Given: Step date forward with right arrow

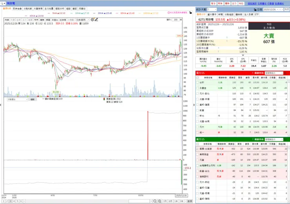Looking at the screenshot, I should click(x=282, y=9).
